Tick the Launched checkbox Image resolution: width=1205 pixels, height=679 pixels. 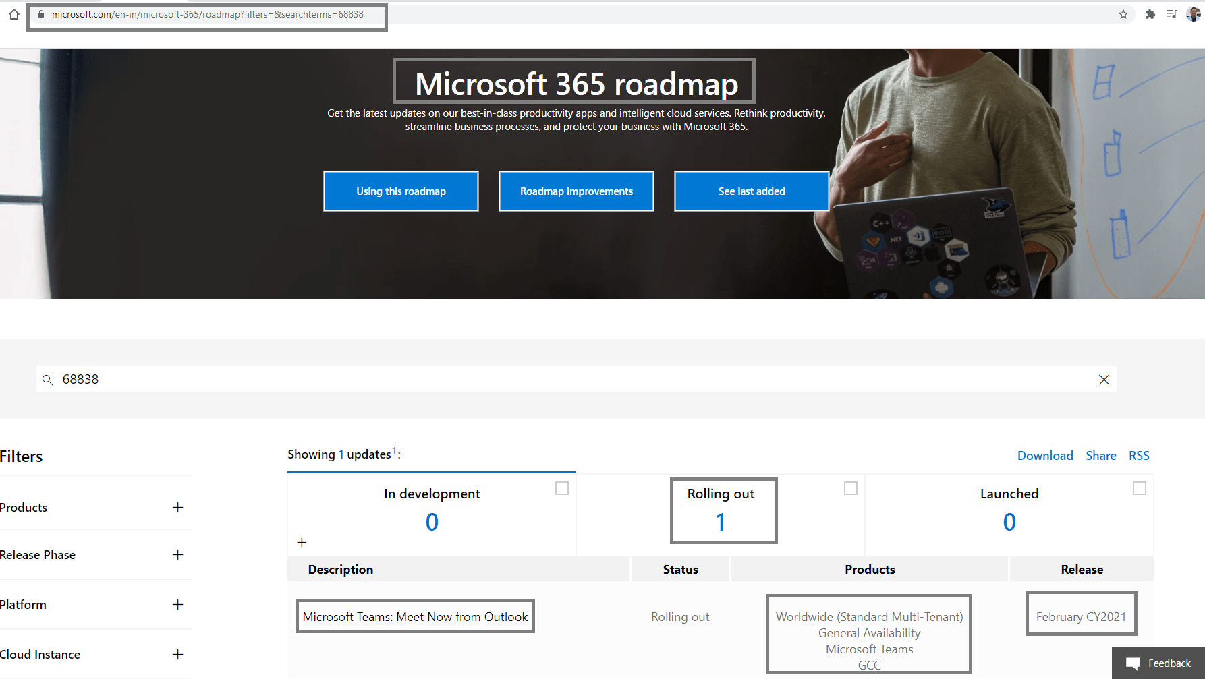1140,488
